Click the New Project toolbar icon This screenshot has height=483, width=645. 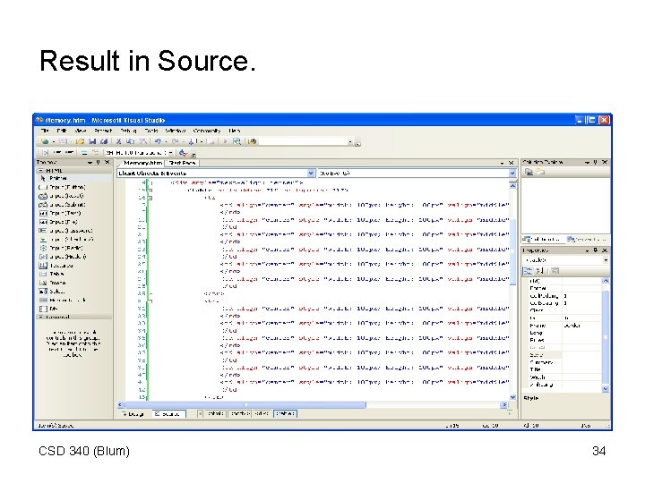(44, 141)
